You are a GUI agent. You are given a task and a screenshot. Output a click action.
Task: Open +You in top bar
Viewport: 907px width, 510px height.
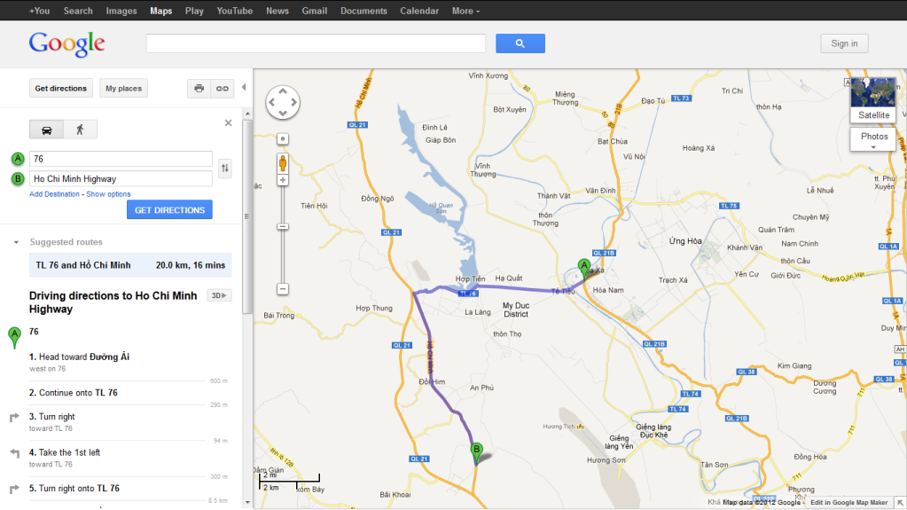pos(39,11)
